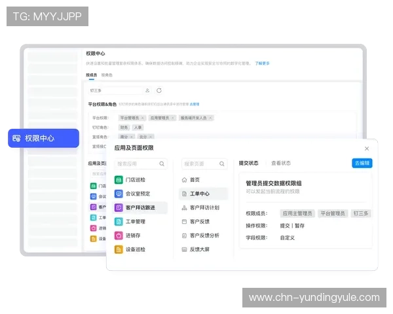Click the 权限中心 sidebar pill button
This screenshot has height=314, width=393.
[x=43, y=138]
